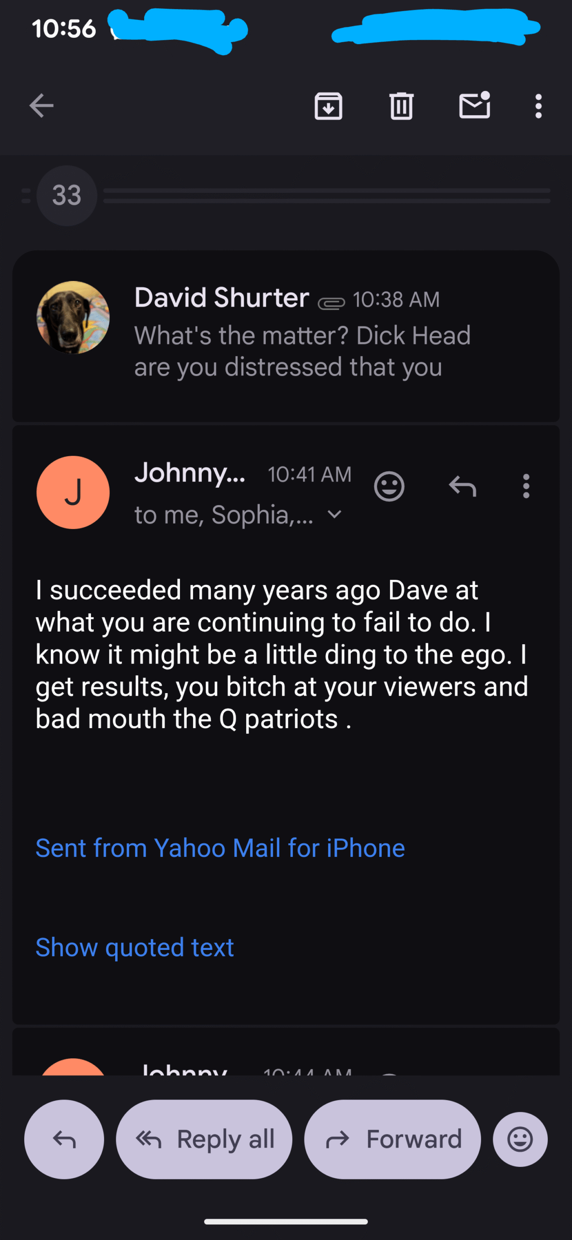The height and width of the screenshot is (1240, 572).
Task: Show quoted text in message
Action: pos(135,947)
